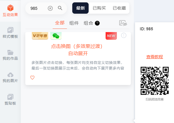174x123 pixels.
Task: Open the 查看教程 tutorial link
Action: (x=155, y=57)
